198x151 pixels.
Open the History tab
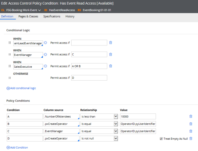pos(70,16)
